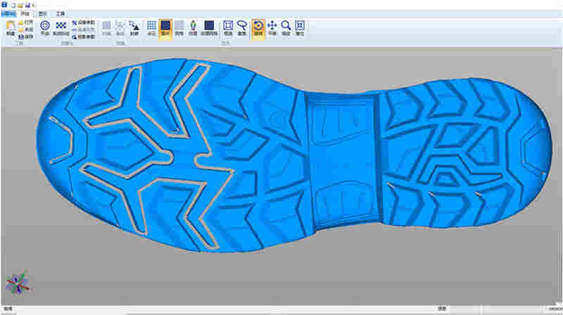Viewport: 563px width, 315px height.
Task: Toggle the point cloud display mode
Action: tap(151, 26)
